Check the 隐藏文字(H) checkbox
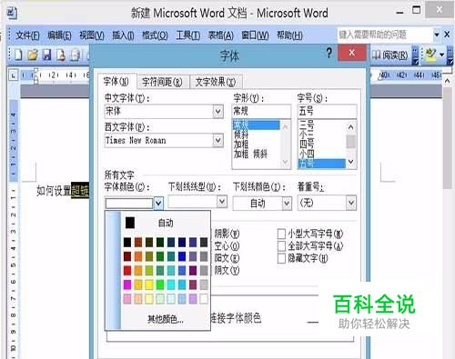The image size is (455, 359). (x=281, y=258)
